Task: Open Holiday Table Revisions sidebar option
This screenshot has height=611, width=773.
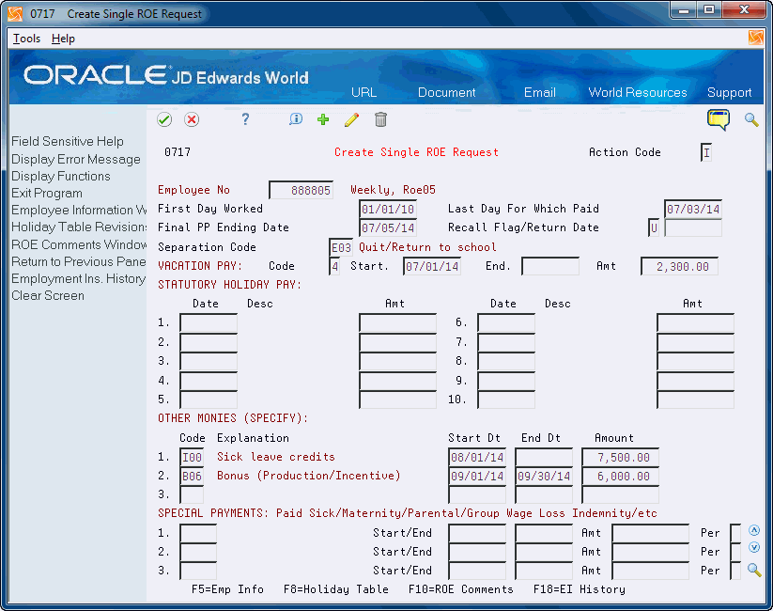Action: point(79,227)
